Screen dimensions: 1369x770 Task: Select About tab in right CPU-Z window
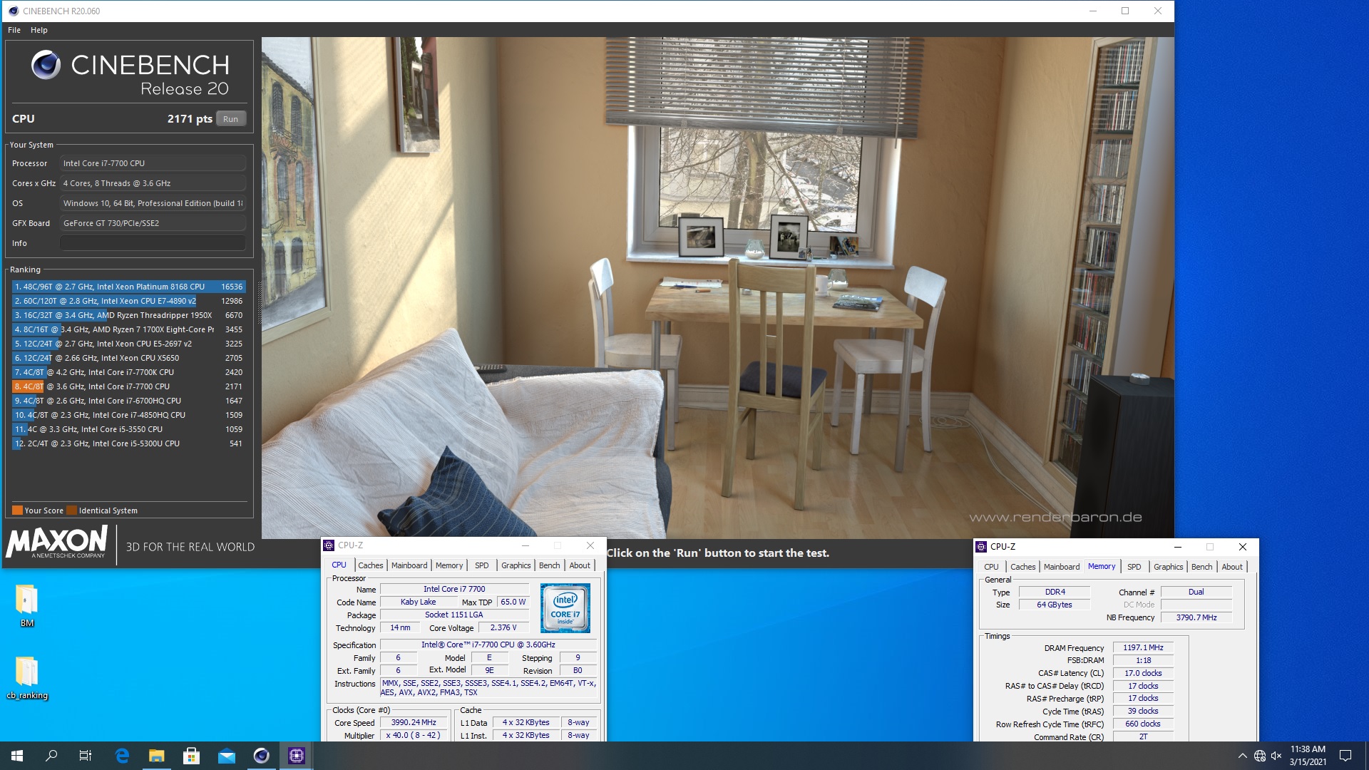point(1232,567)
